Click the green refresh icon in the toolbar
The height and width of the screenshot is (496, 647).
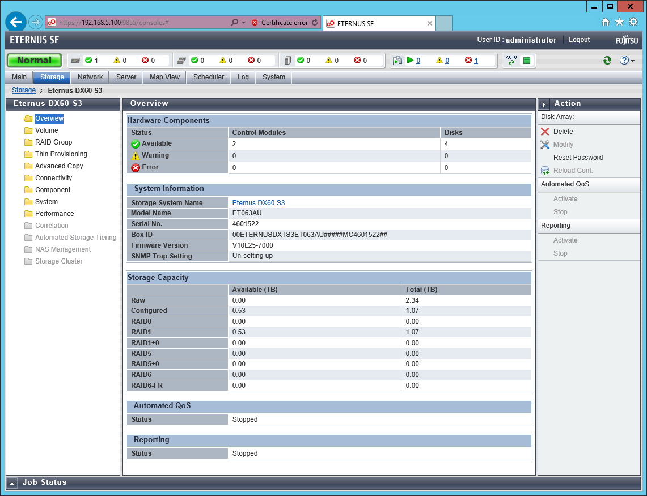[607, 61]
